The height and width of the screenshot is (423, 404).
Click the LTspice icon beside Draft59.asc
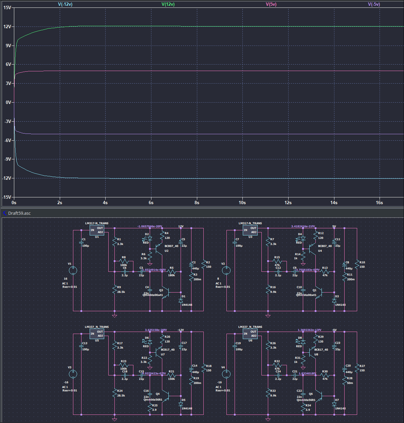[4, 213]
